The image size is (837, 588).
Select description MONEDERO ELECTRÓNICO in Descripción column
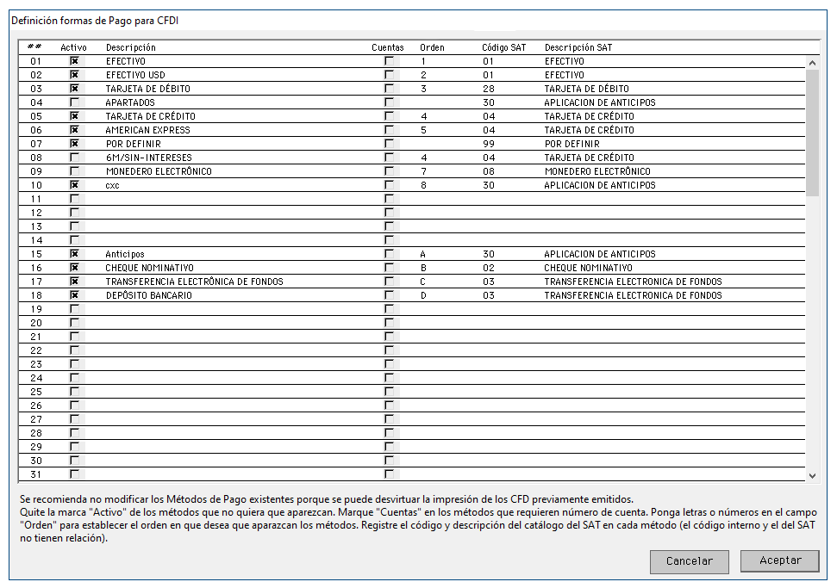coord(159,171)
